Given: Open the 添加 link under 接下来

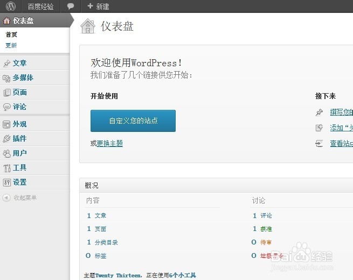Looking at the screenshot, I should coord(341,128).
